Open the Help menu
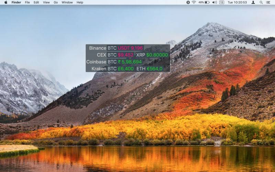The height and width of the screenshot is (172, 275). [80, 2]
